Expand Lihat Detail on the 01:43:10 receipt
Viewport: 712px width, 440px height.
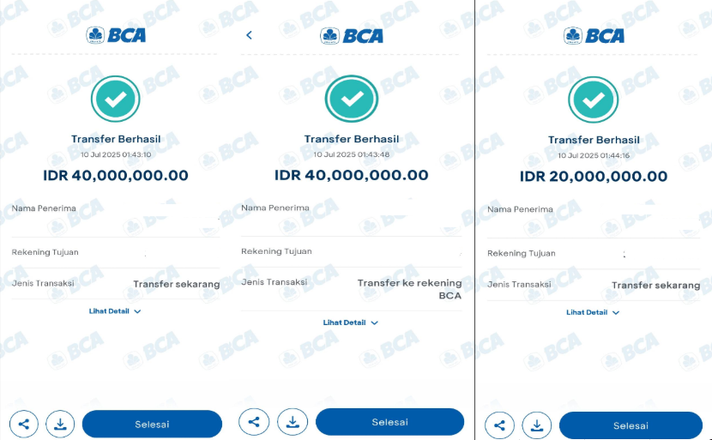click(115, 311)
